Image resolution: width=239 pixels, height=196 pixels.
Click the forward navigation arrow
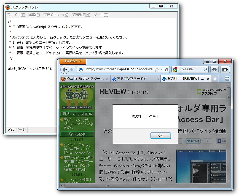point(72,70)
